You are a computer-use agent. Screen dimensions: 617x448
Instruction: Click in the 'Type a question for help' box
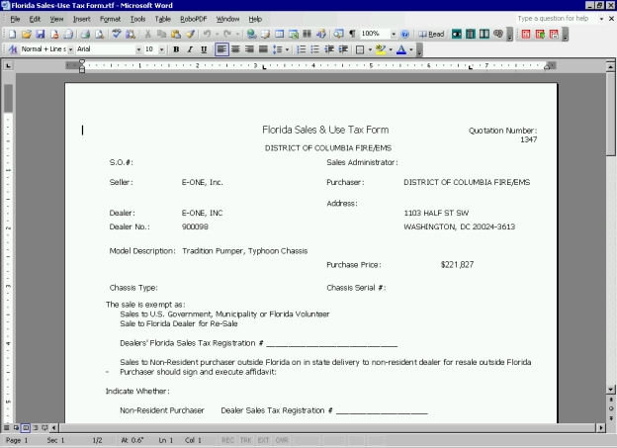coord(557,19)
